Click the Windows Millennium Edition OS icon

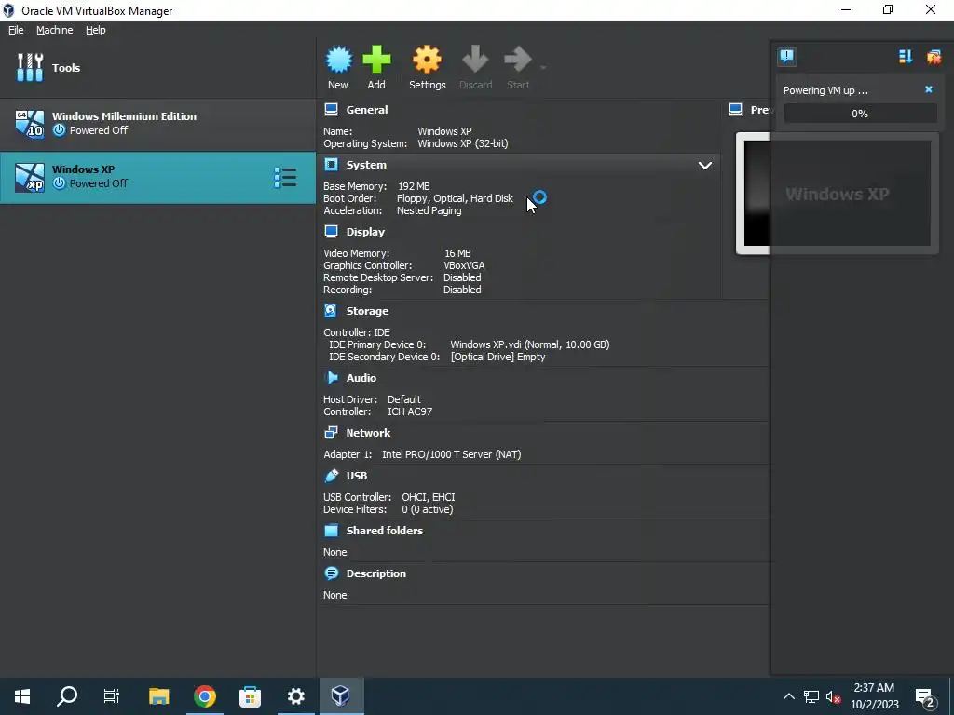29,124
